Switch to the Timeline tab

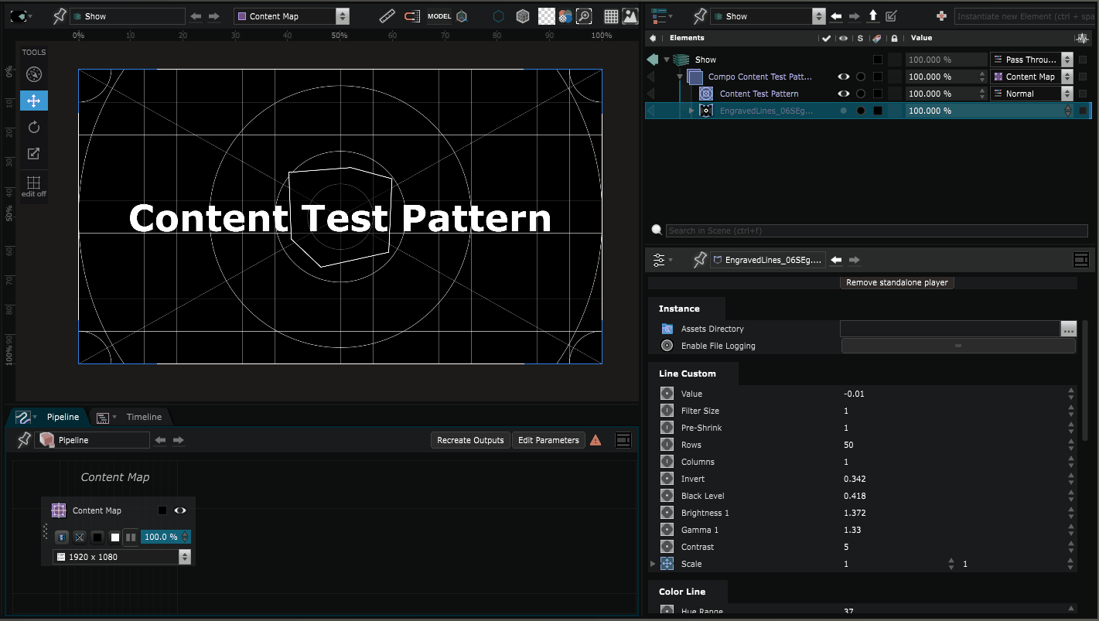point(144,417)
